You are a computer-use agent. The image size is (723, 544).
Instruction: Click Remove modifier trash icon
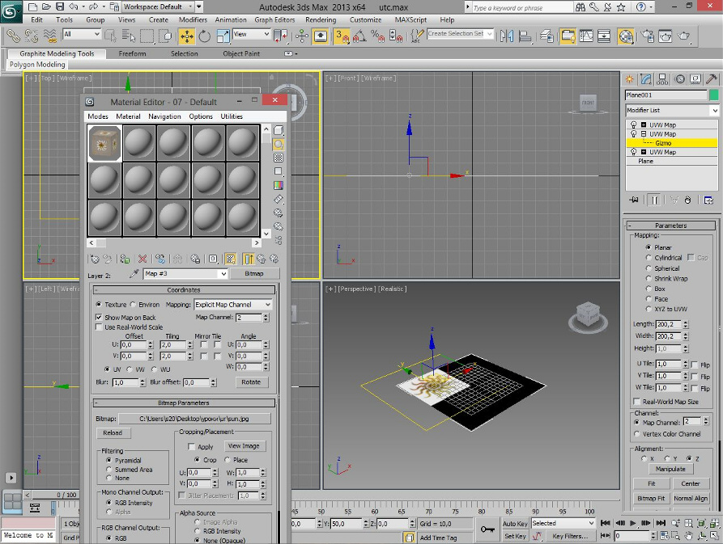[x=687, y=200]
